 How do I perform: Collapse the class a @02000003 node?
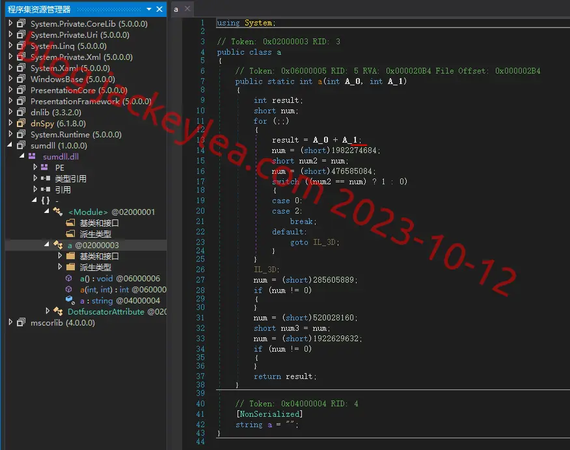[x=47, y=244]
